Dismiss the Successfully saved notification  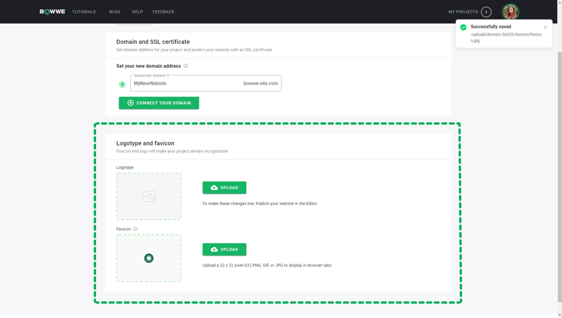(546, 27)
